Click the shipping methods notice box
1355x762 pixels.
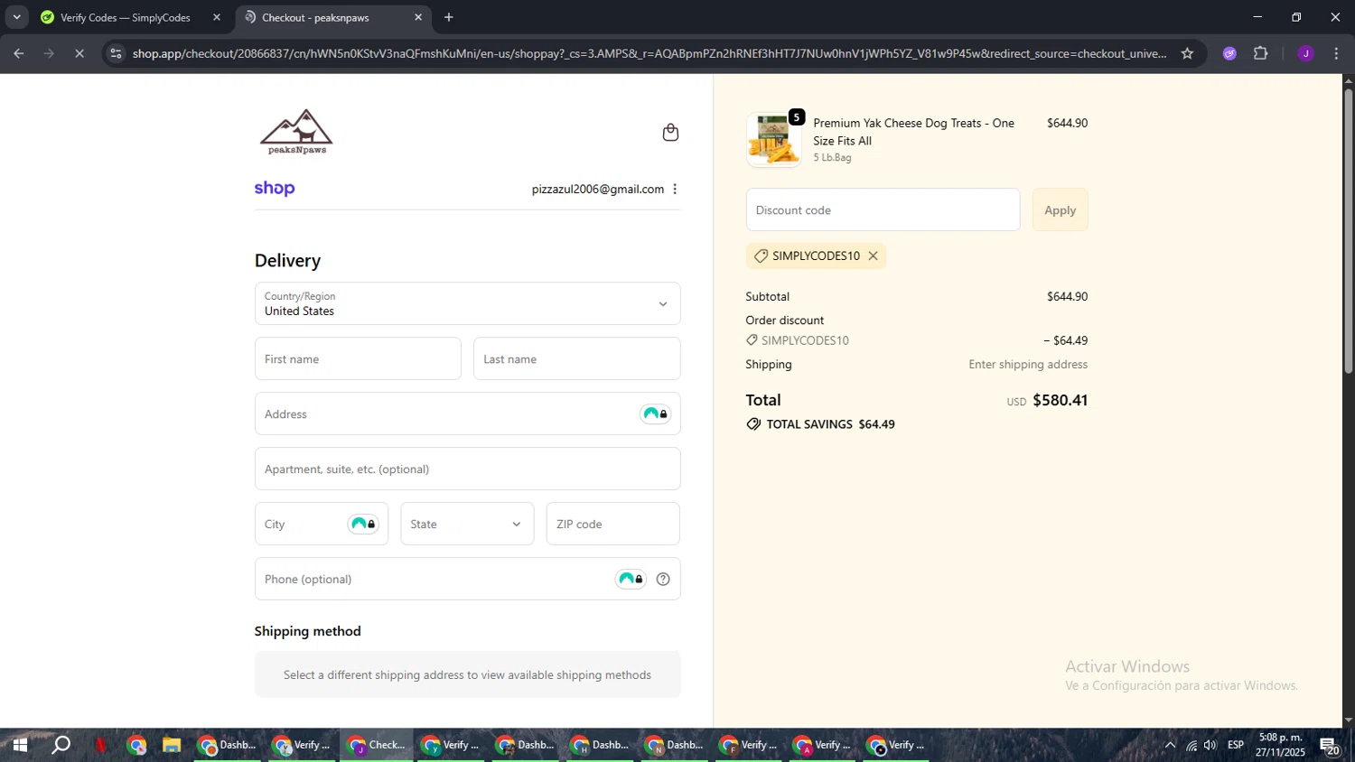click(x=467, y=674)
